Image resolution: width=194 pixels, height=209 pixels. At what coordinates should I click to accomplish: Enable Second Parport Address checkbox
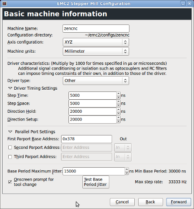point(10,148)
